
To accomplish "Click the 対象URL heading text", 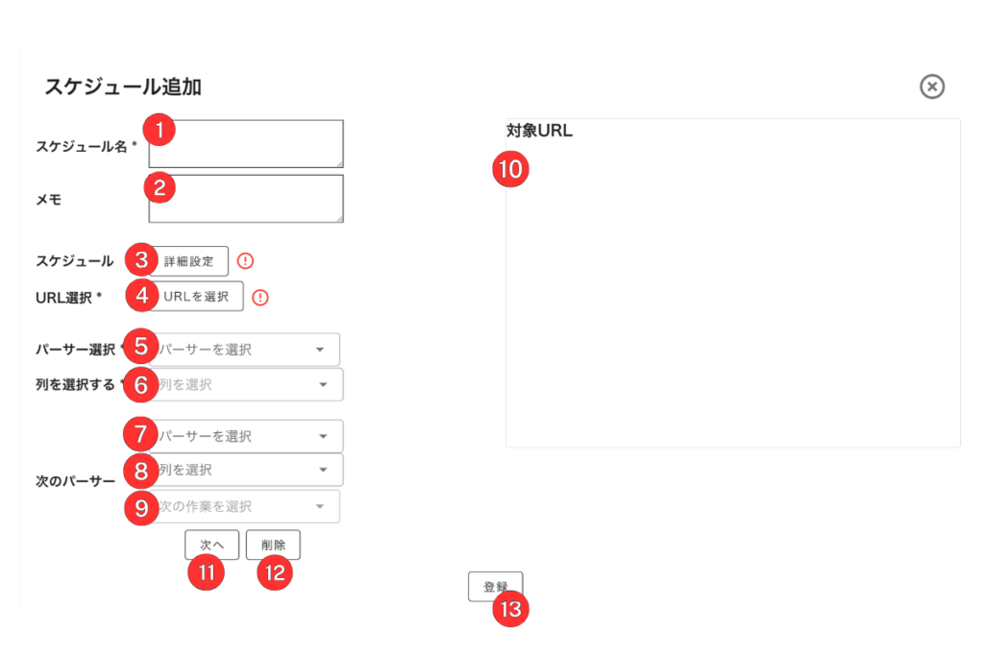I will (x=539, y=132).
